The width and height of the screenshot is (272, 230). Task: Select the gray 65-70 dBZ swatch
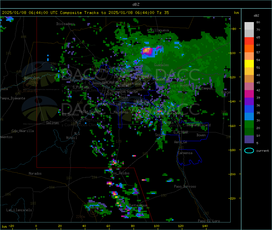point(249,34)
